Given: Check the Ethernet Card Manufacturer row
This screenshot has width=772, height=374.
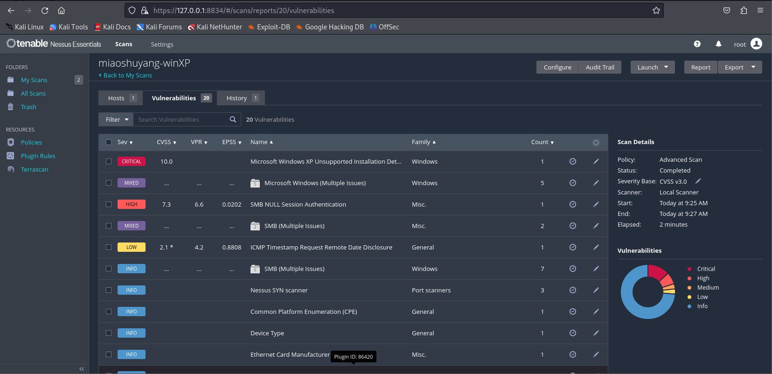Looking at the screenshot, I should point(109,354).
